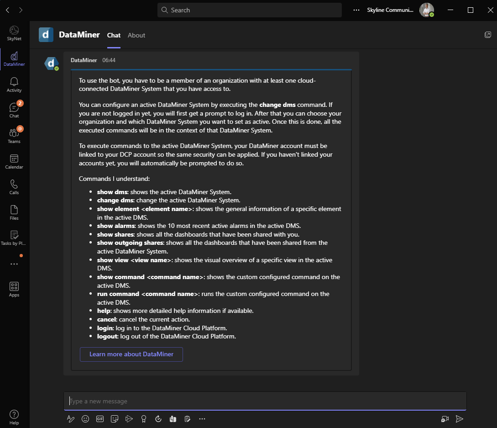Open the Apps store
Viewport: 497px width, 428px height.
[14, 289]
